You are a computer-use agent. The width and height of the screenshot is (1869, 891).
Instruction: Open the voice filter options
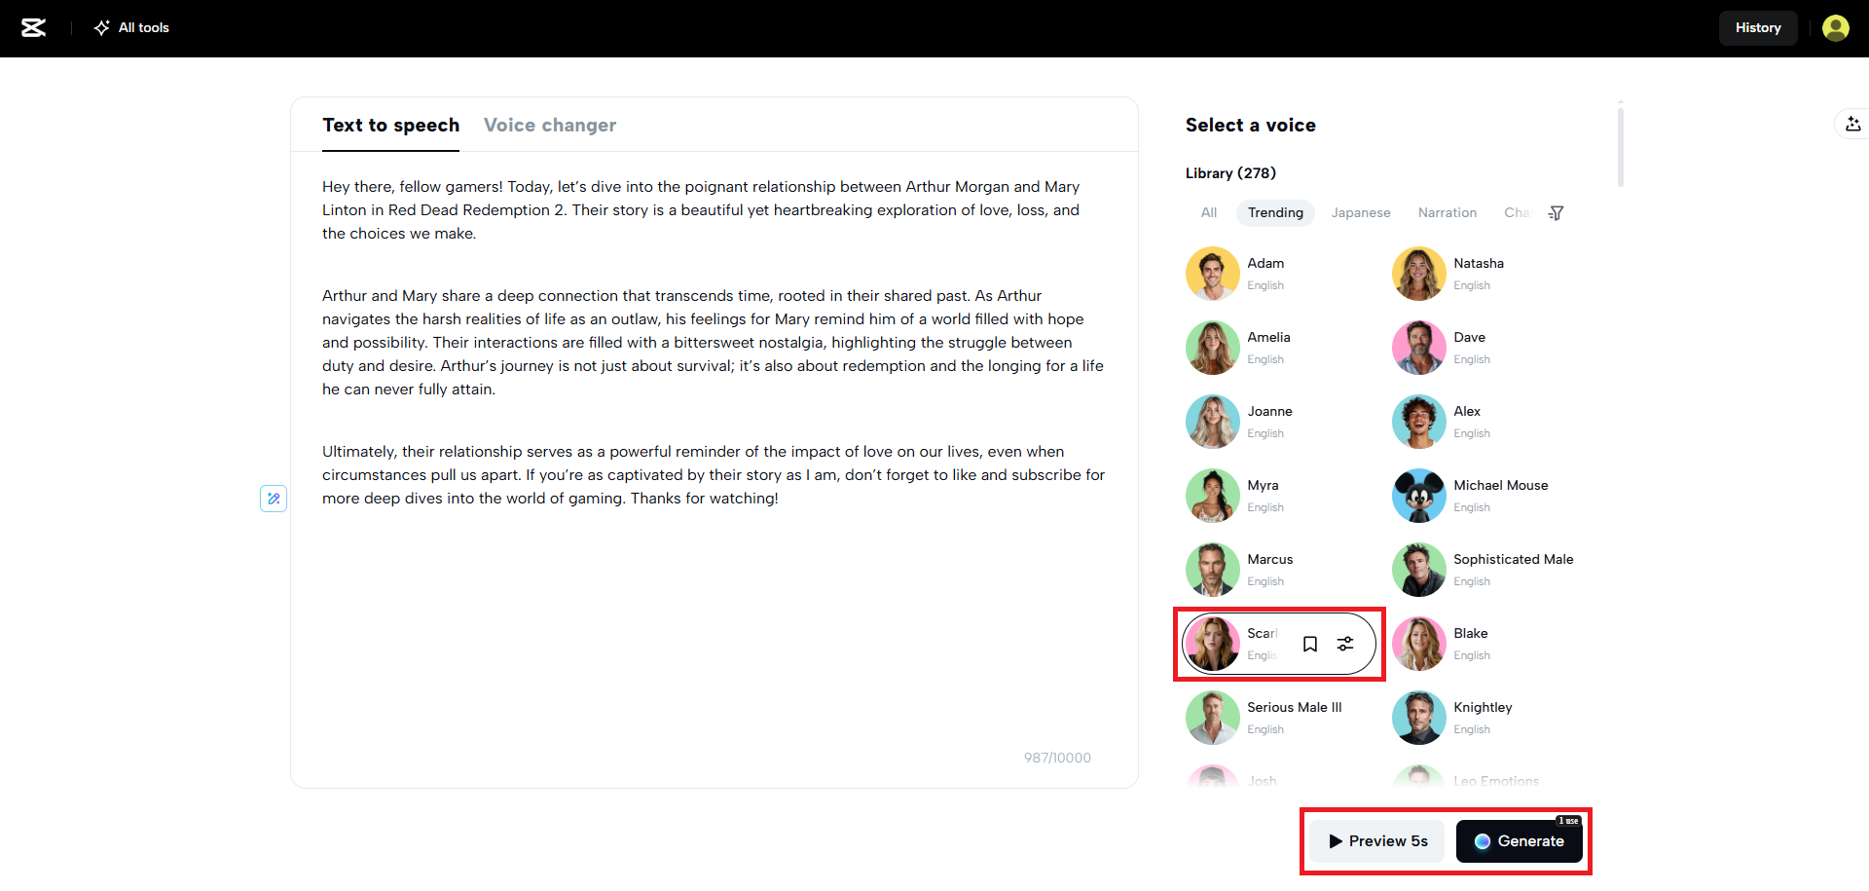click(x=1556, y=212)
